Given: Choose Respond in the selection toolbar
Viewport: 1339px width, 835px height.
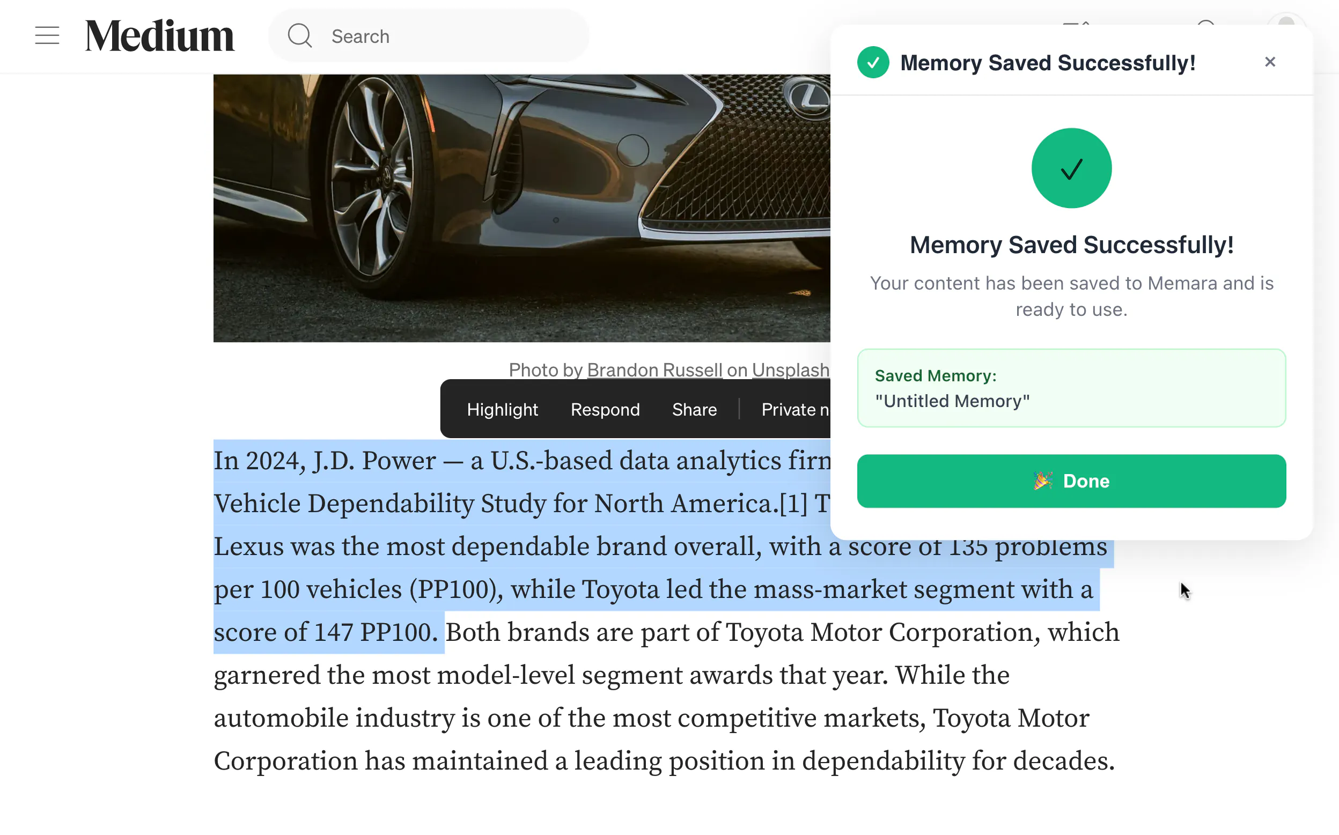Looking at the screenshot, I should click(x=605, y=409).
